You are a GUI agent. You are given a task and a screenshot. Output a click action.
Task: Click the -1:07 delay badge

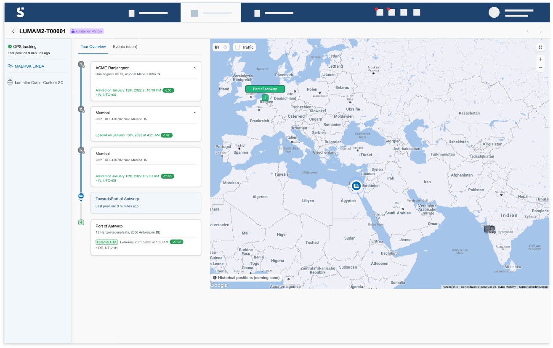pos(167,135)
